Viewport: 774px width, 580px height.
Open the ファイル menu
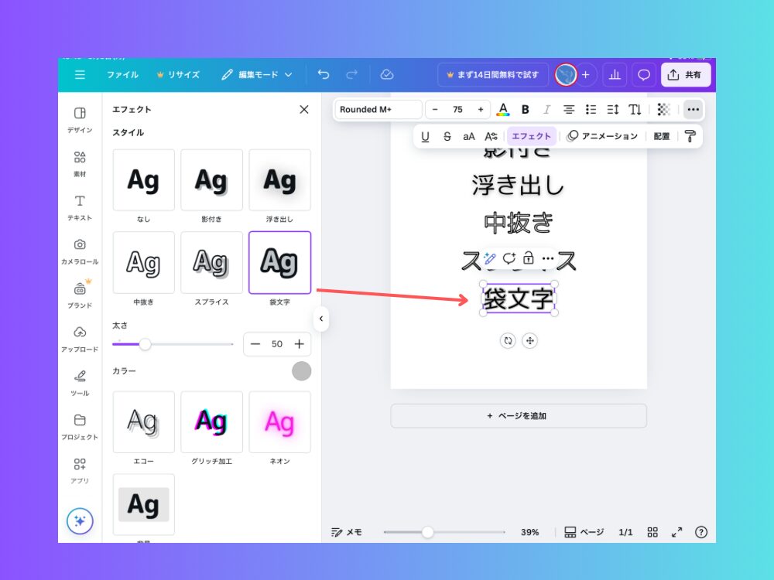pos(122,74)
